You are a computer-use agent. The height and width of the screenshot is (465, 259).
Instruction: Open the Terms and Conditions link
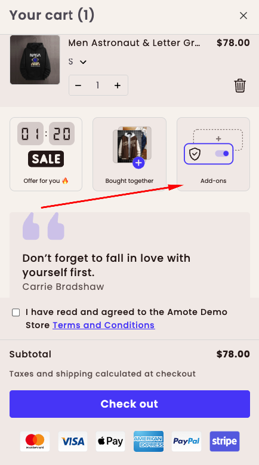click(104, 325)
